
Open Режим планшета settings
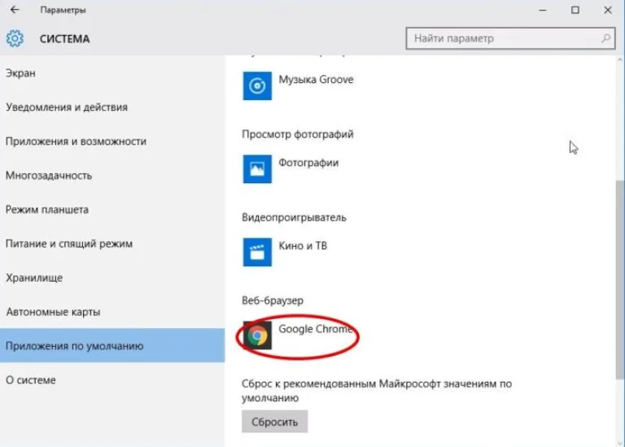pos(112,209)
